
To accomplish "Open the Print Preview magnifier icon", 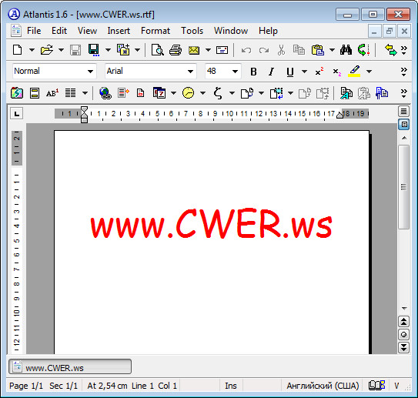I will tap(158, 50).
